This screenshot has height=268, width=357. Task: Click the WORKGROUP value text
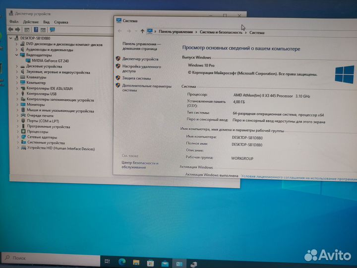coord(242,158)
